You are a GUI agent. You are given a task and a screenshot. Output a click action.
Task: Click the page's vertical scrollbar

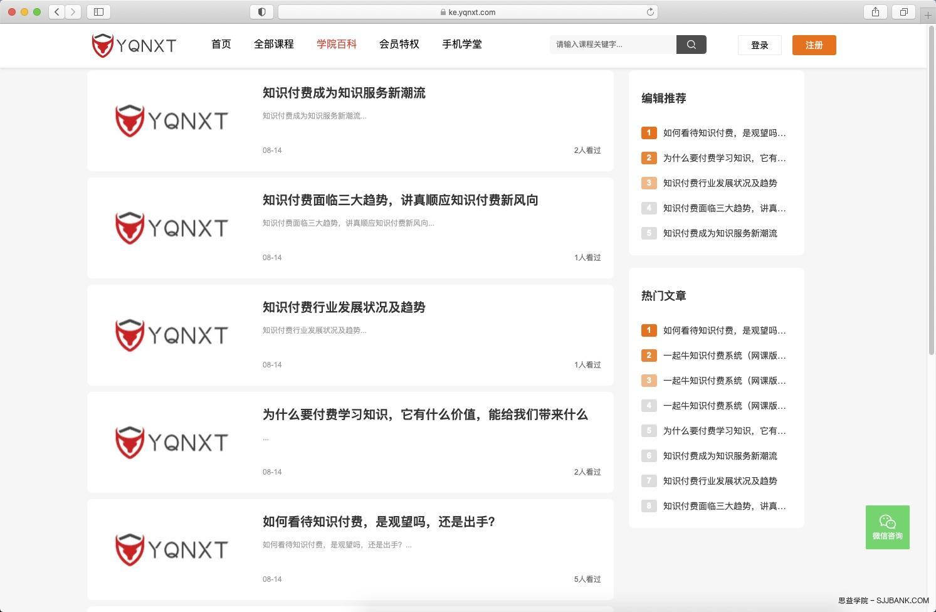point(931,188)
